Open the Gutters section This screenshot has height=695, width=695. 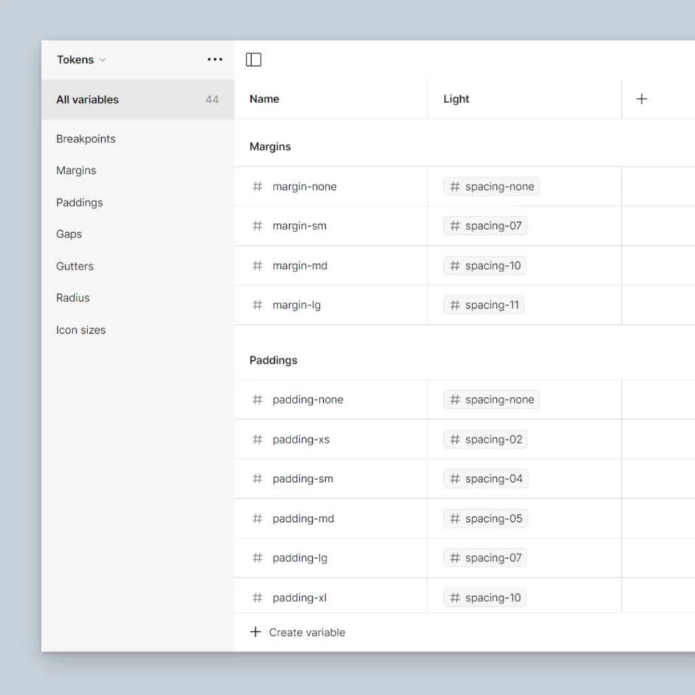point(75,266)
